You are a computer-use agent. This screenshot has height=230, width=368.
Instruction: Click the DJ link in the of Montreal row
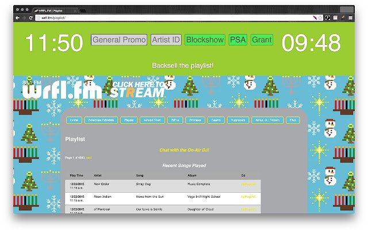pyautogui.click(x=248, y=209)
